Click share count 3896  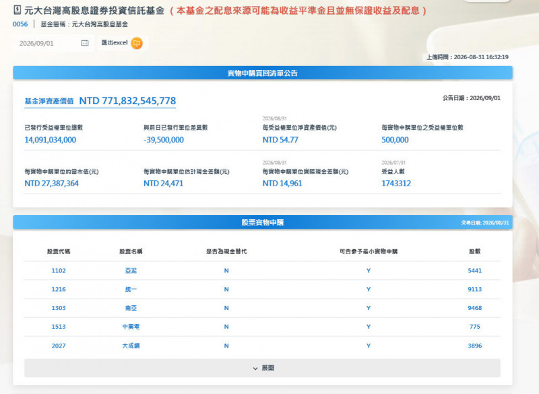point(475,346)
